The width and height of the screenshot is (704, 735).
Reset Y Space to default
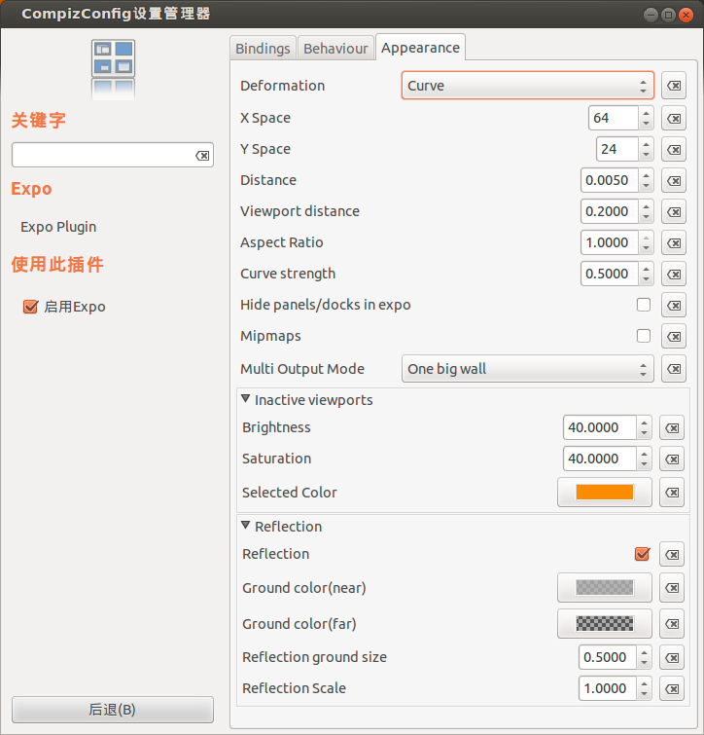coord(674,150)
